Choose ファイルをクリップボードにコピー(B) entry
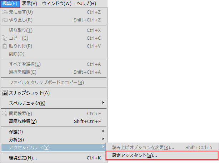The image size is (219, 163). (x=54, y=83)
